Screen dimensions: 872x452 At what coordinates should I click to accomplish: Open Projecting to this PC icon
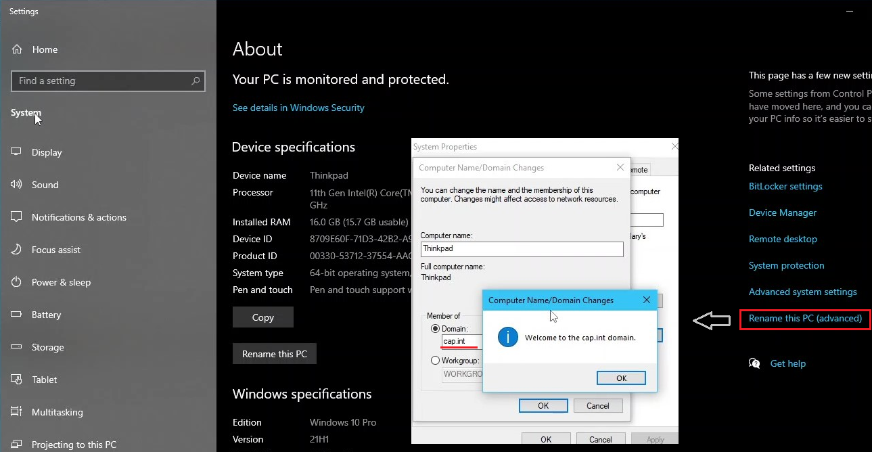pyautogui.click(x=16, y=445)
